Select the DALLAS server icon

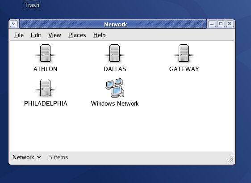point(114,53)
